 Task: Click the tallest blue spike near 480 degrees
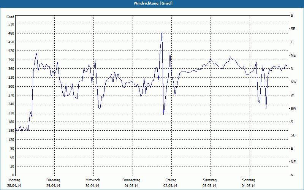tap(162, 32)
